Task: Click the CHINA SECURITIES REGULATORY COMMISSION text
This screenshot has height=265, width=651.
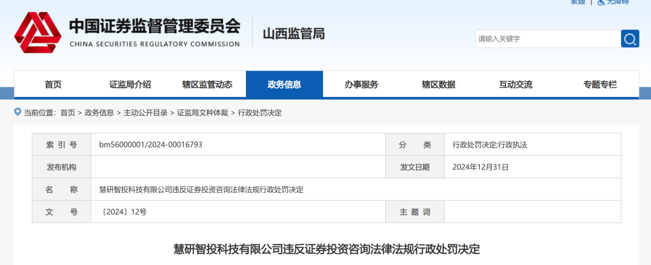Action: coord(154,44)
